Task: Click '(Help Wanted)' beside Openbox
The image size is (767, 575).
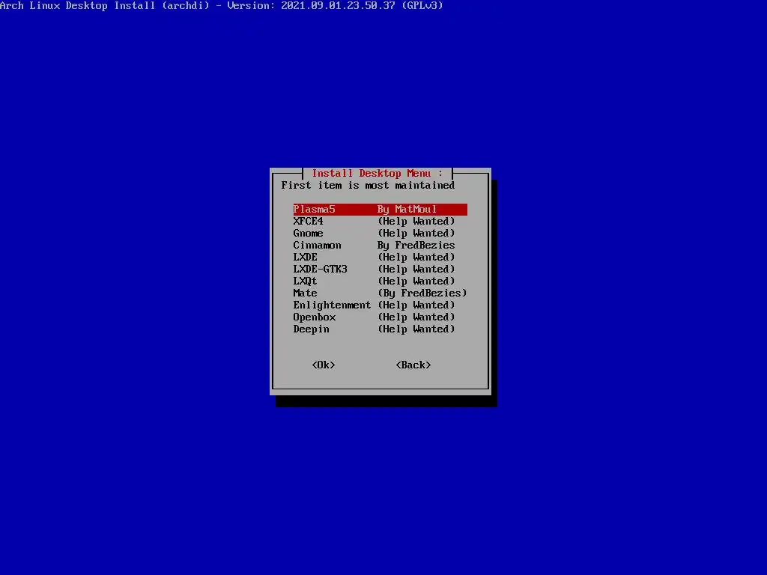Action: pyautogui.click(x=416, y=317)
